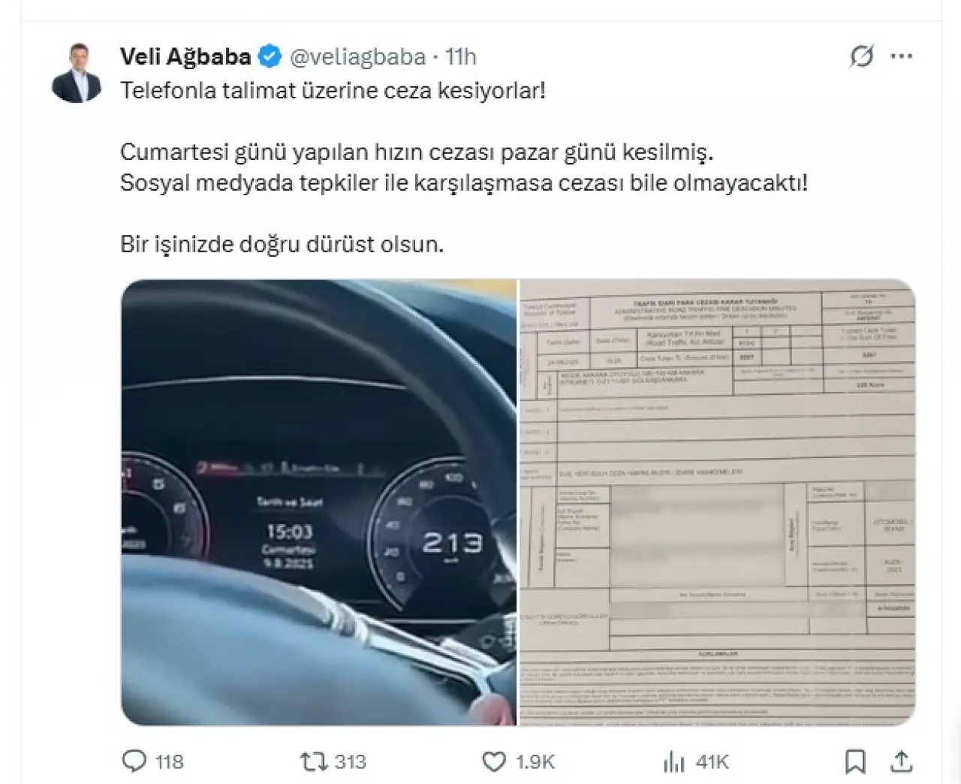Open the Veli Ağbaba display name link
961x784 pixels.
(185, 56)
